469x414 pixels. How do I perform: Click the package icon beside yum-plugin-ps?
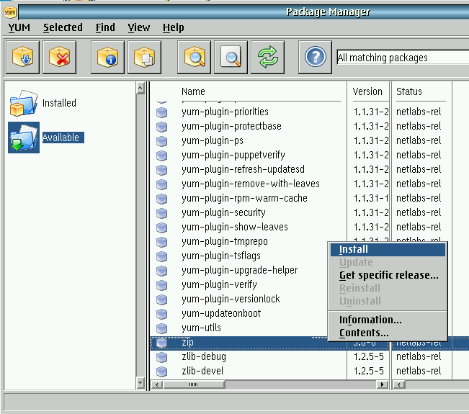(162, 141)
